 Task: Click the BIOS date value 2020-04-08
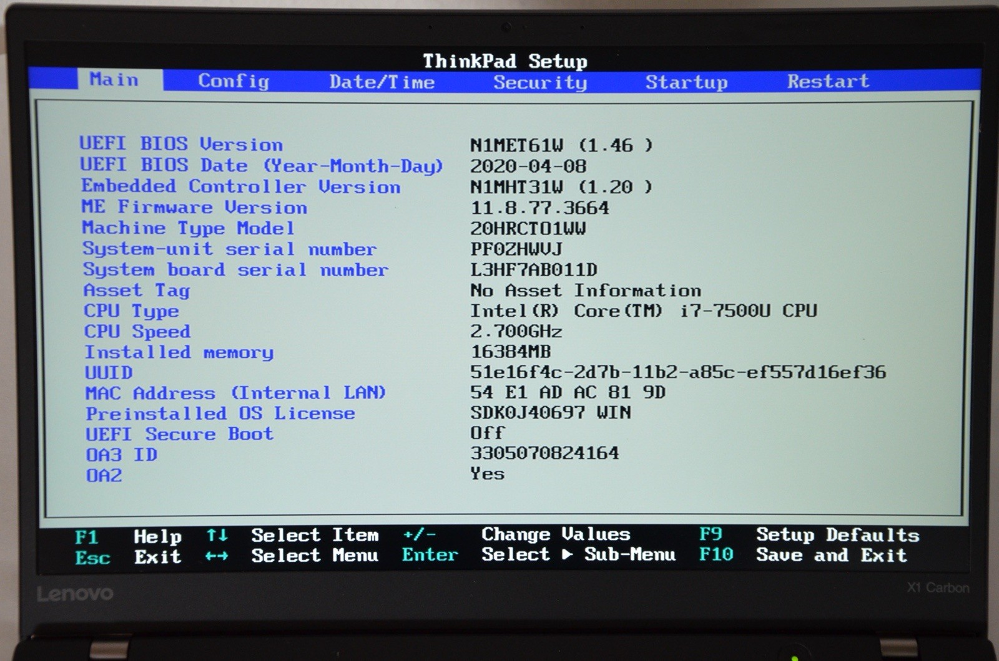[x=528, y=166]
